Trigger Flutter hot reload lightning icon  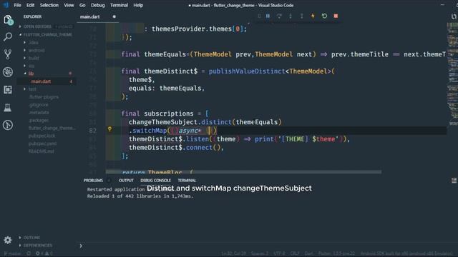[313, 16]
